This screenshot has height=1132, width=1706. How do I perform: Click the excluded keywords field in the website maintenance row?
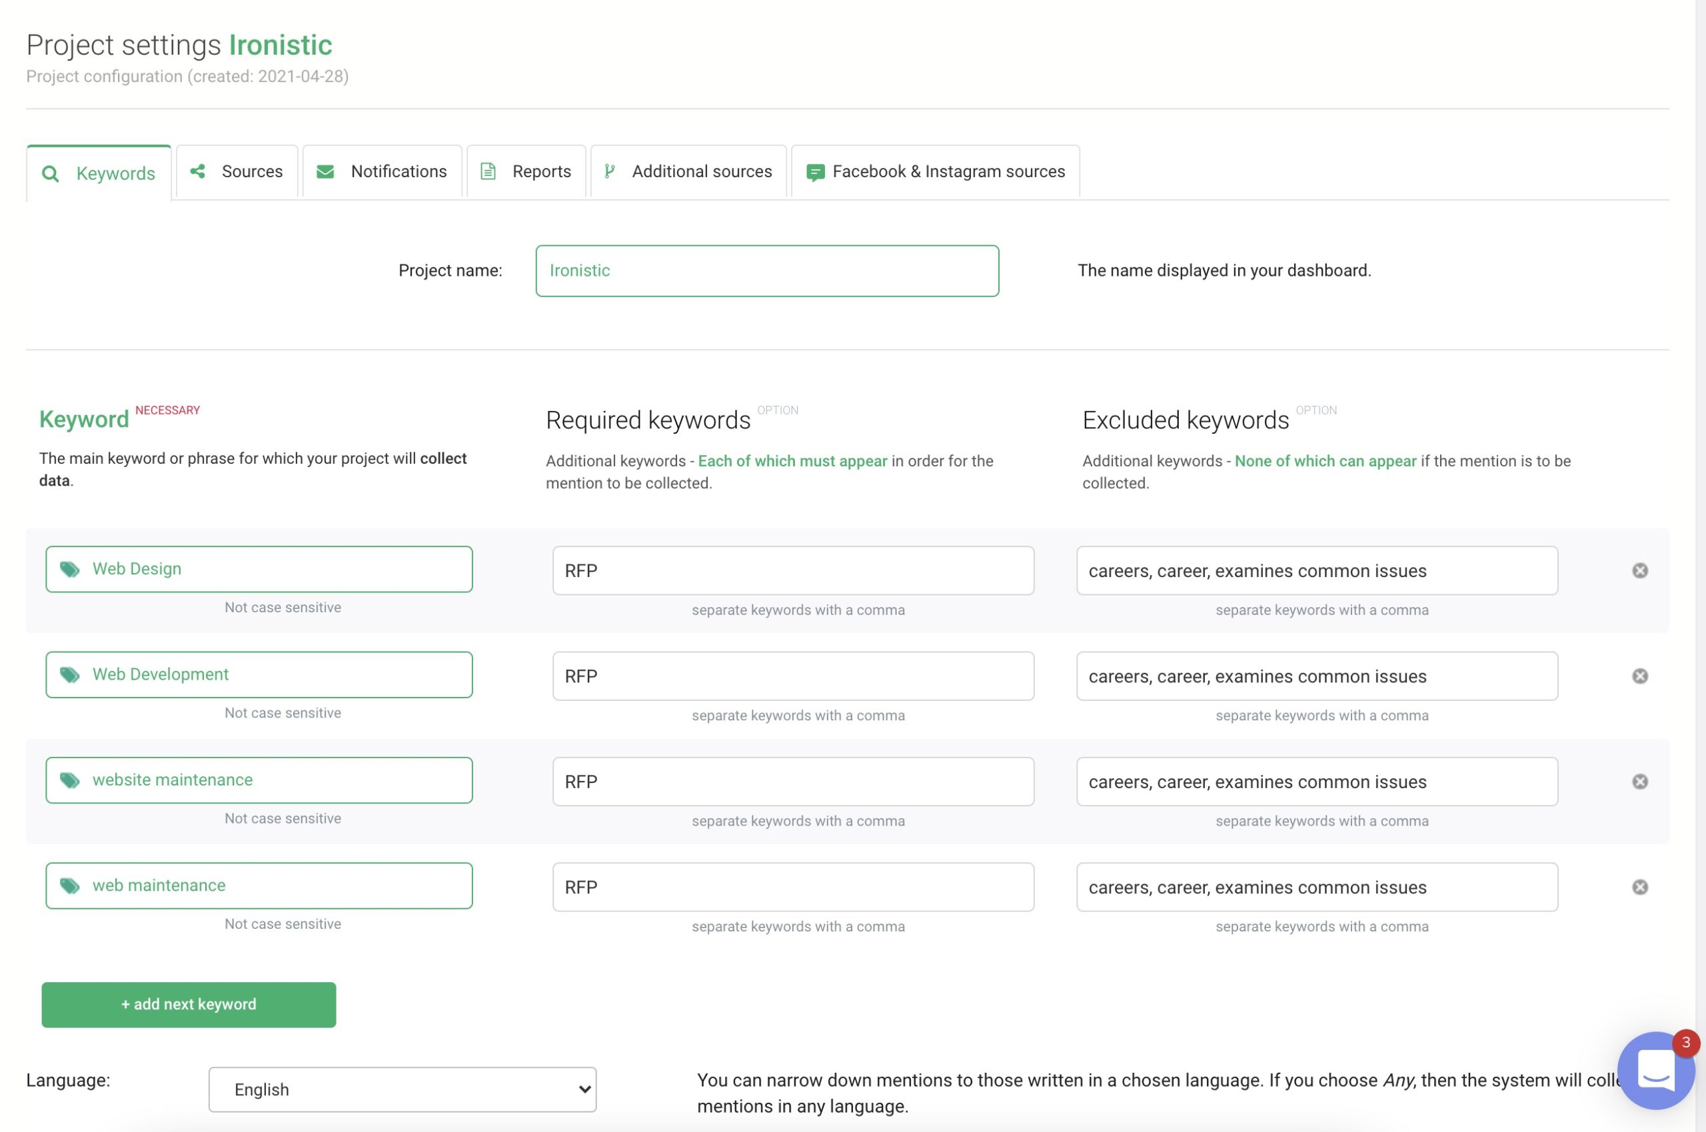(x=1317, y=781)
